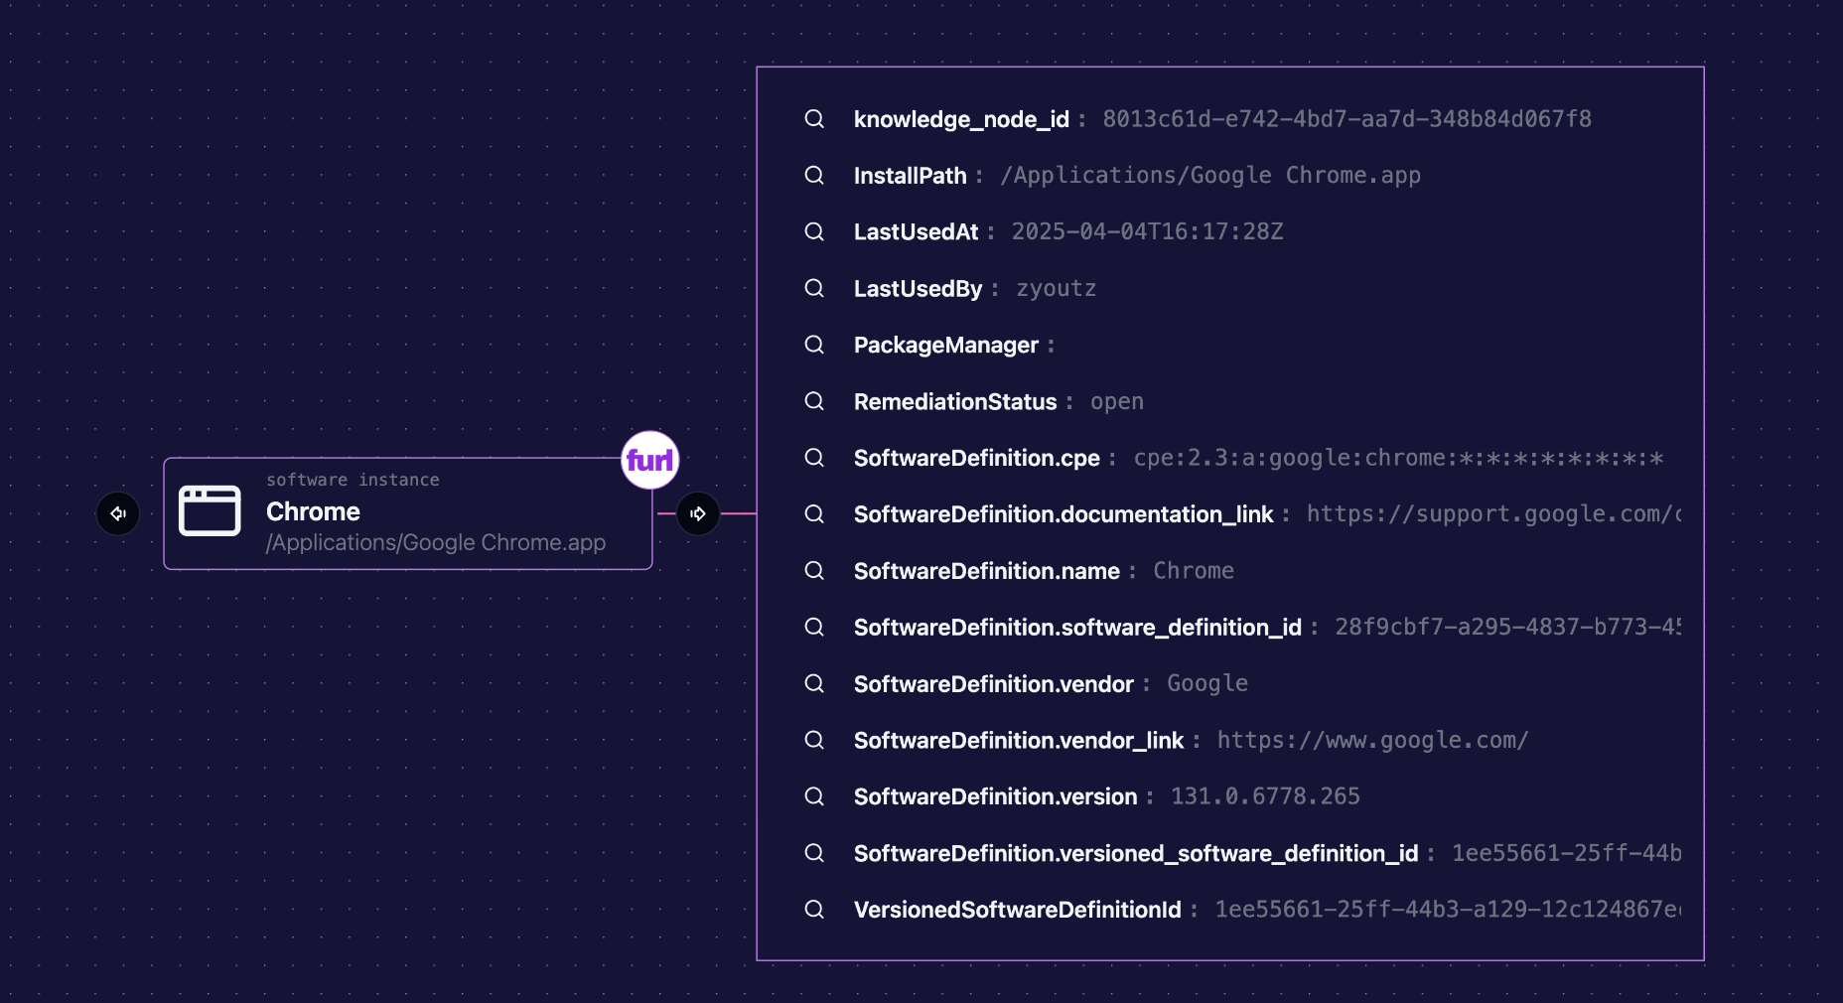Screen dimensions: 1843x1003
Task: Click the search icon beside SoftwareDefinition.vendor
Action: click(x=814, y=684)
